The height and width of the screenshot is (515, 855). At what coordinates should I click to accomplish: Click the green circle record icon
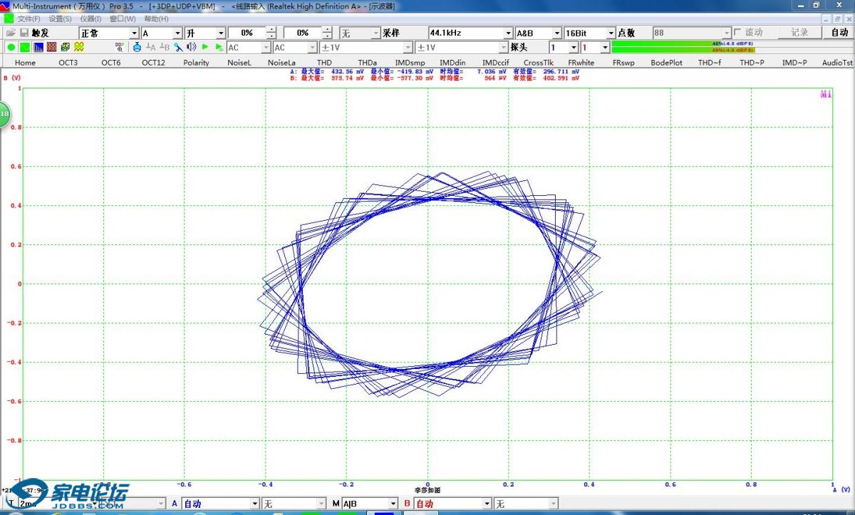click(11, 47)
